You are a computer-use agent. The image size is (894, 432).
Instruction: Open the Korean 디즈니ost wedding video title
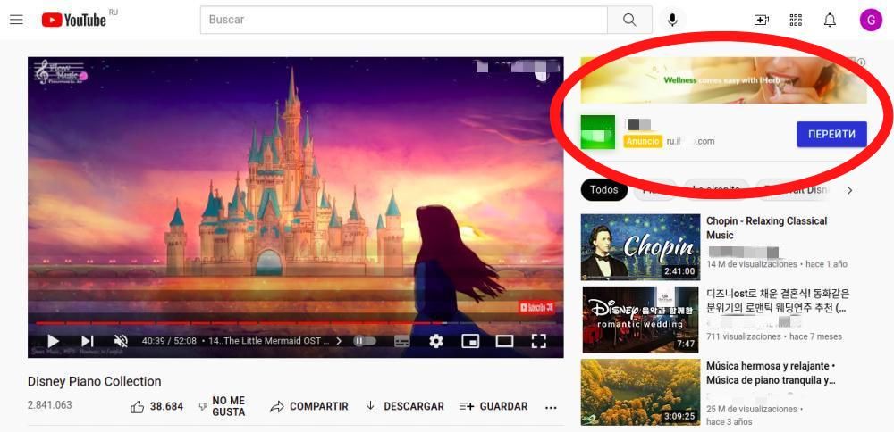coord(778,301)
